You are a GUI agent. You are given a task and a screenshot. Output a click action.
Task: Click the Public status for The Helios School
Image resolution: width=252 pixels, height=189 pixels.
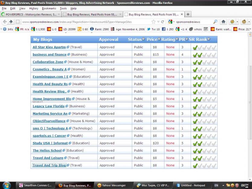tap(138, 150)
